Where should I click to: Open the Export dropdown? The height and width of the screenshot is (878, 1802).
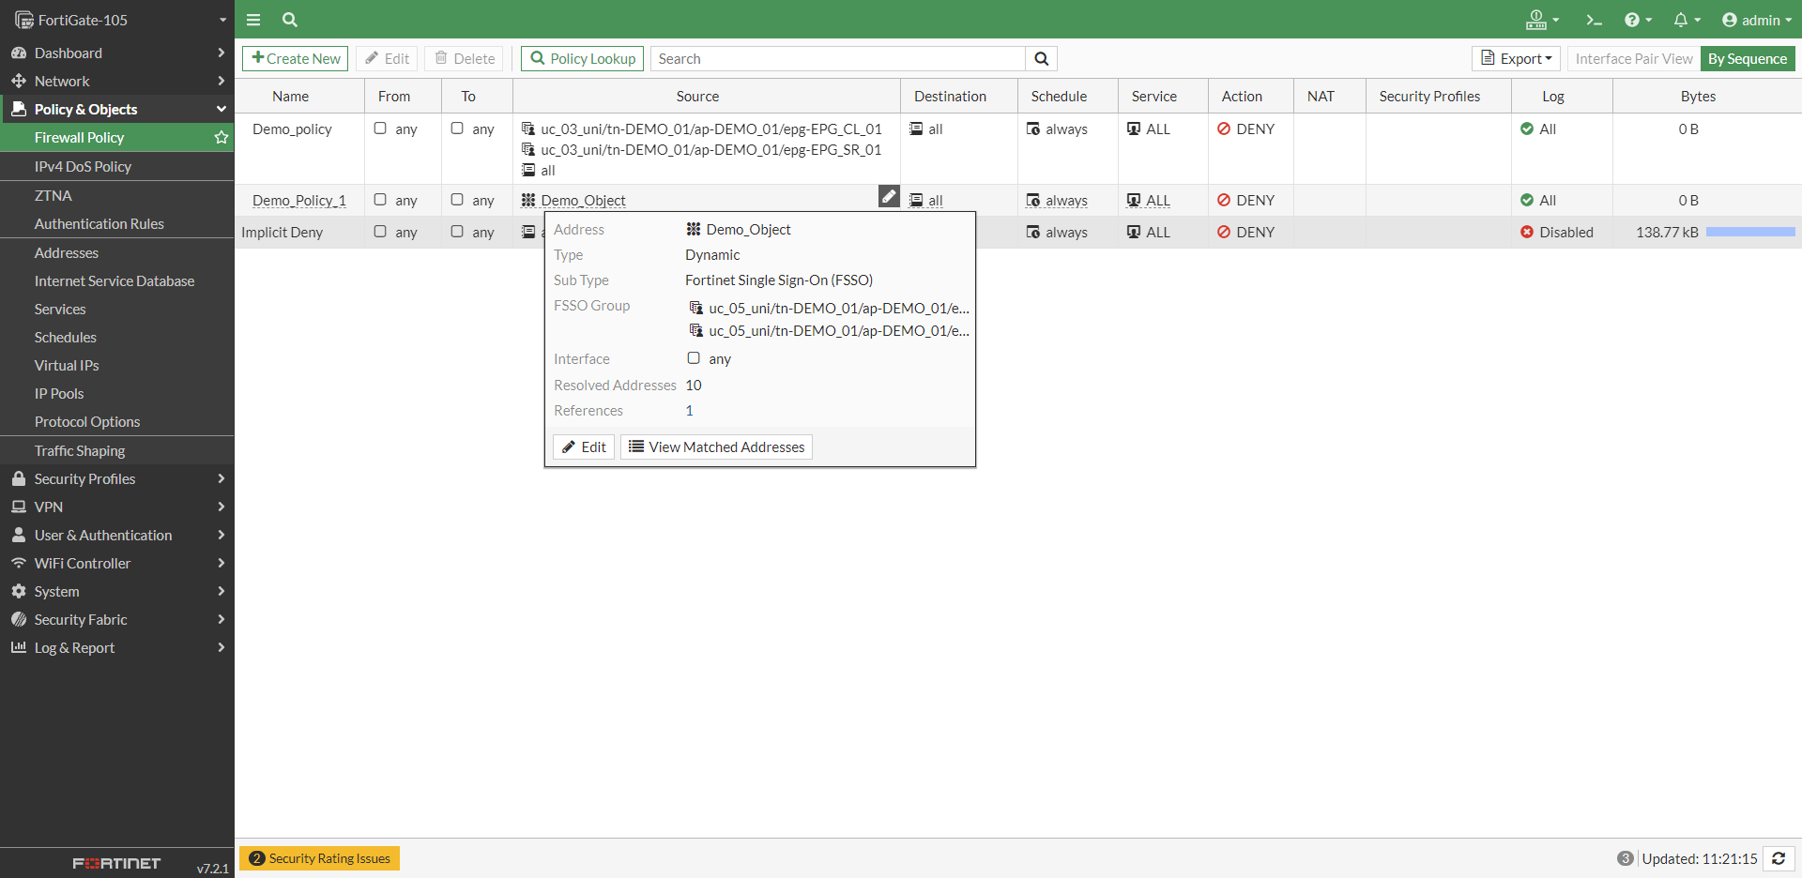(x=1516, y=59)
